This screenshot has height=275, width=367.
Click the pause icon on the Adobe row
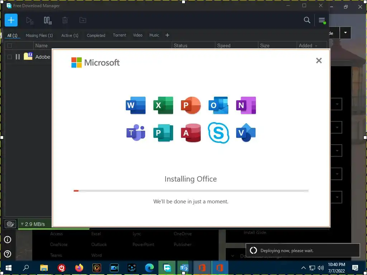18,57
